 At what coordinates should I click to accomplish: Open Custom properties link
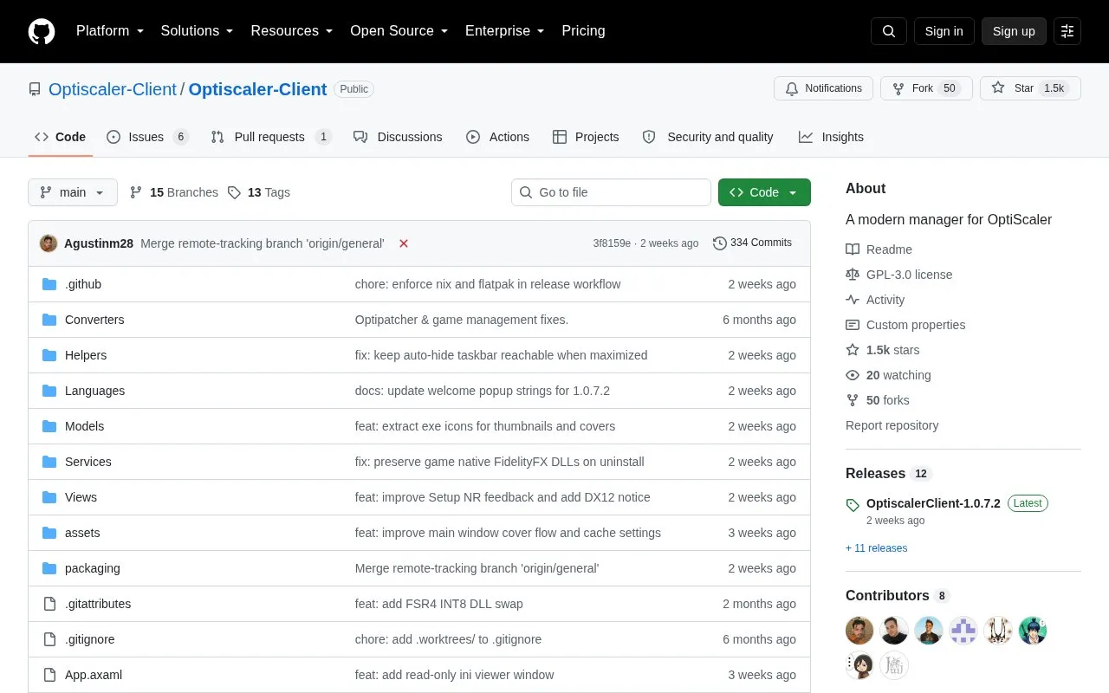click(x=905, y=325)
